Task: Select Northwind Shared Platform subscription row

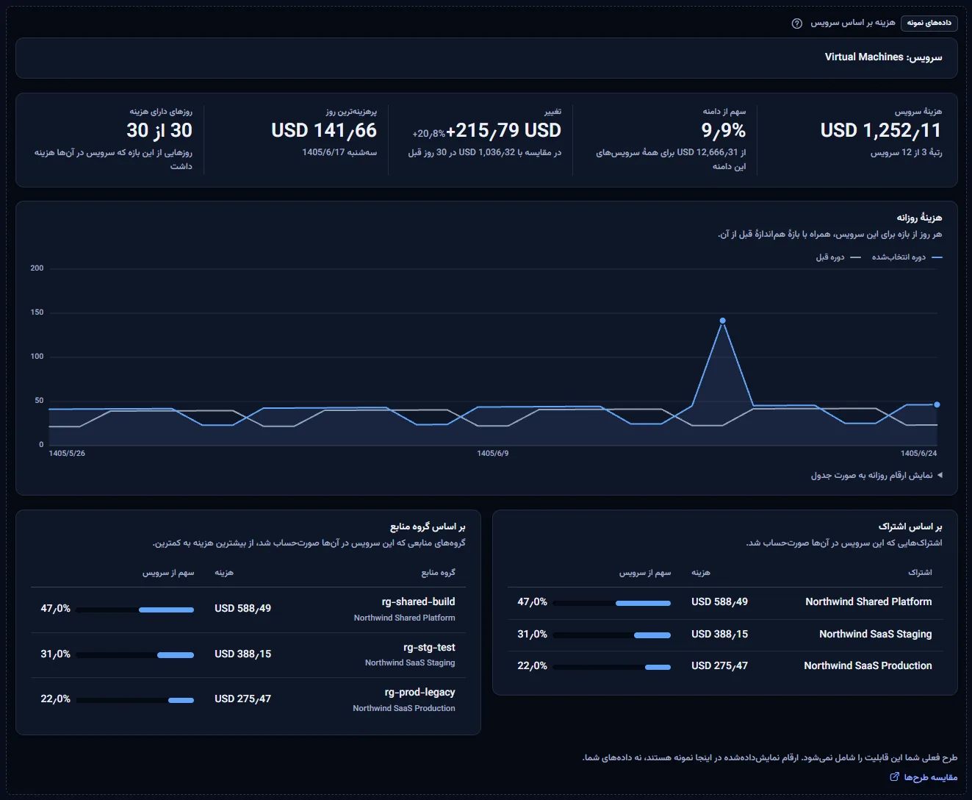Action: pos(725,602)
